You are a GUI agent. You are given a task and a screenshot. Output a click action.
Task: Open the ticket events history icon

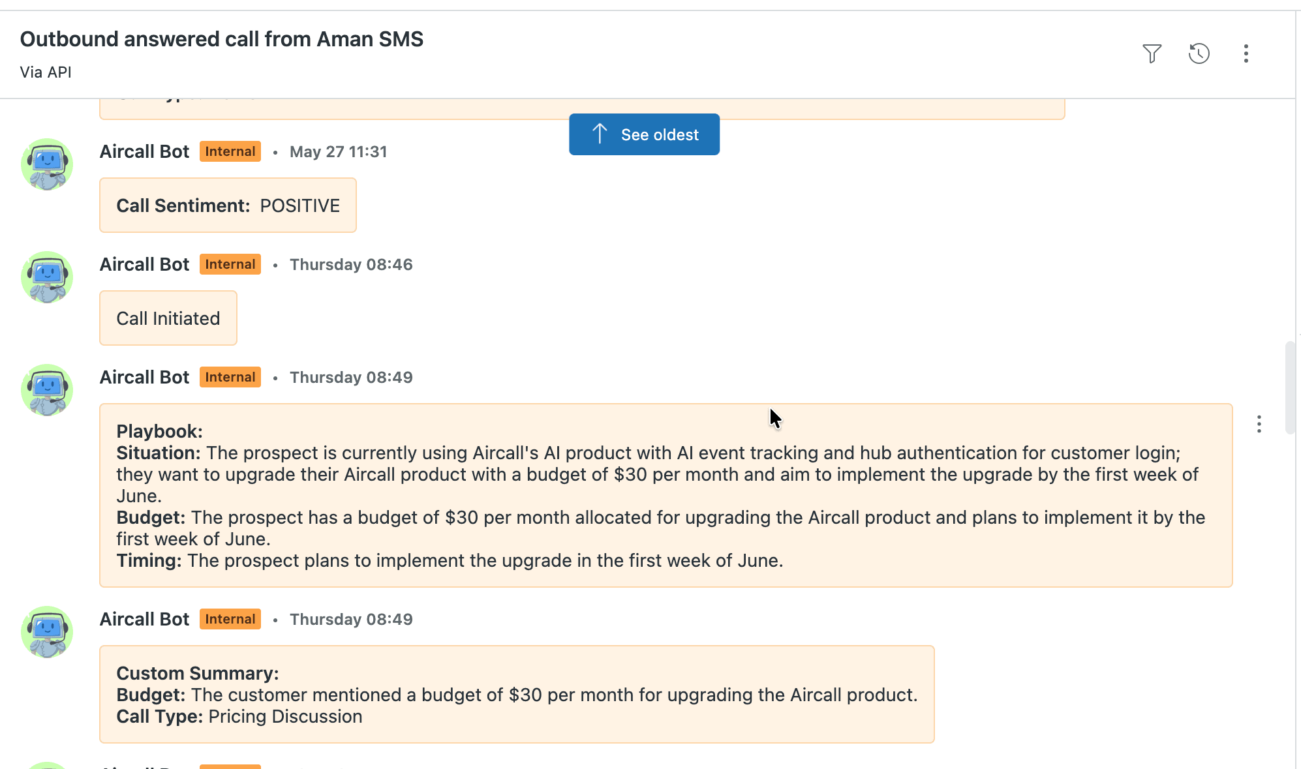click(x=1199, y=53)
